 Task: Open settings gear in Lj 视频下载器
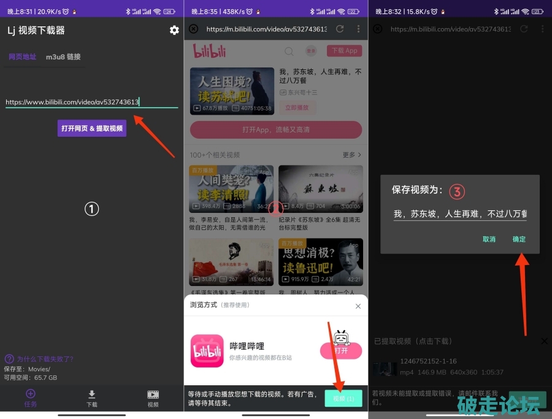tap(174, 30)
